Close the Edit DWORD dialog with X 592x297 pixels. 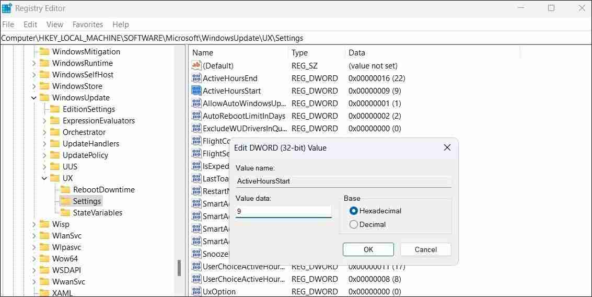447,147
